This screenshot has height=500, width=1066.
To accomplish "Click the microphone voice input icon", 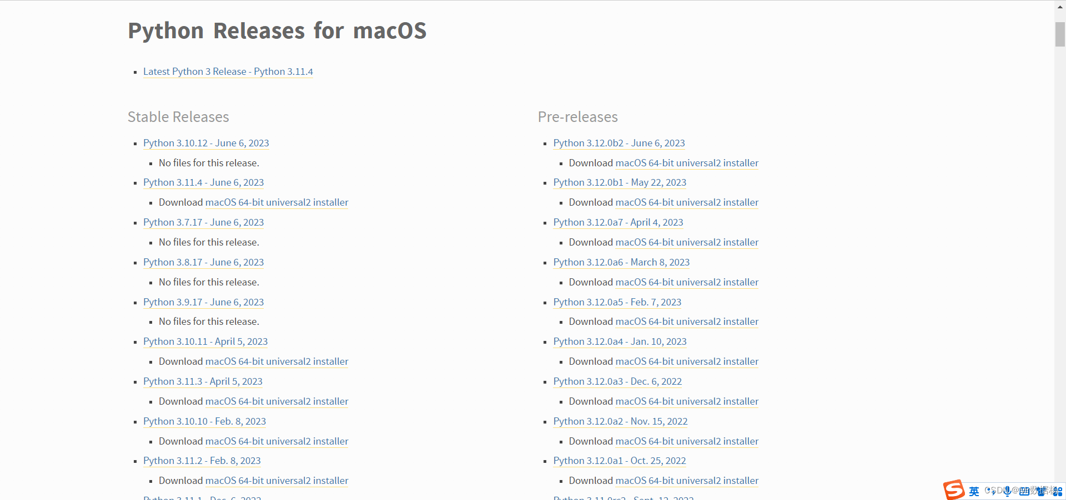I will [x=1007, y=491].
